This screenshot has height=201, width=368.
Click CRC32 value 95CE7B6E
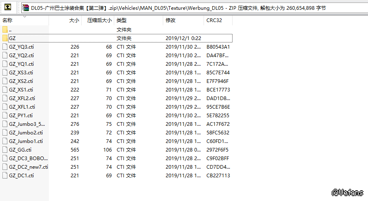(218, 107)
